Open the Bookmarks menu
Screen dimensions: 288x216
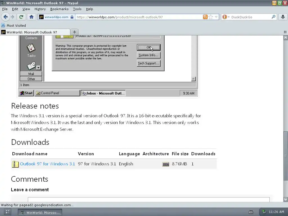point(59,9)
